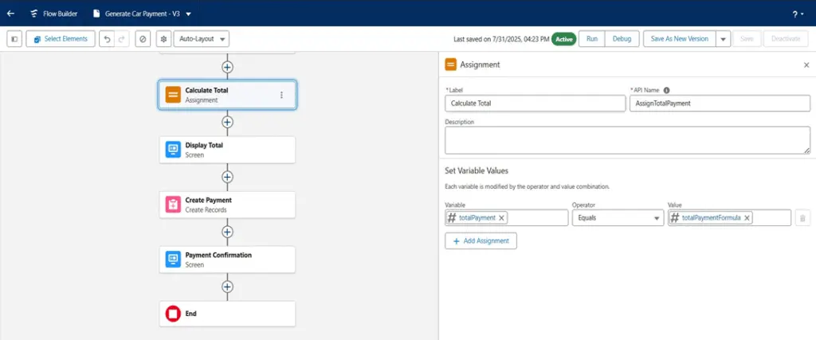Click Add Assignment button
Image resolution: width=816 pixels, height=340 pixels.
[481, 241]
